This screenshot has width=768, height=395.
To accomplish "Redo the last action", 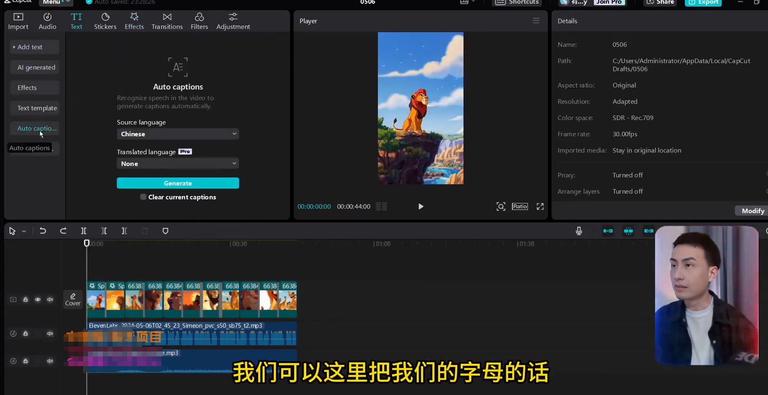I will point(63,231).
